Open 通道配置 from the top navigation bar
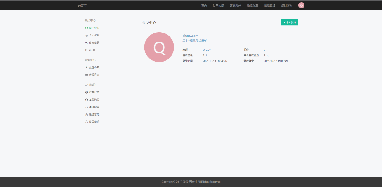The height and width of the screenshot is (187, 382). (x=252, y=5)
